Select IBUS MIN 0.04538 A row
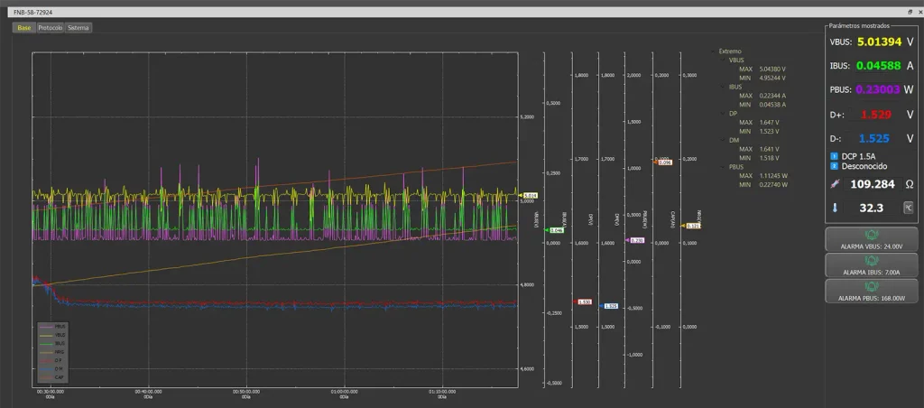 762,105
